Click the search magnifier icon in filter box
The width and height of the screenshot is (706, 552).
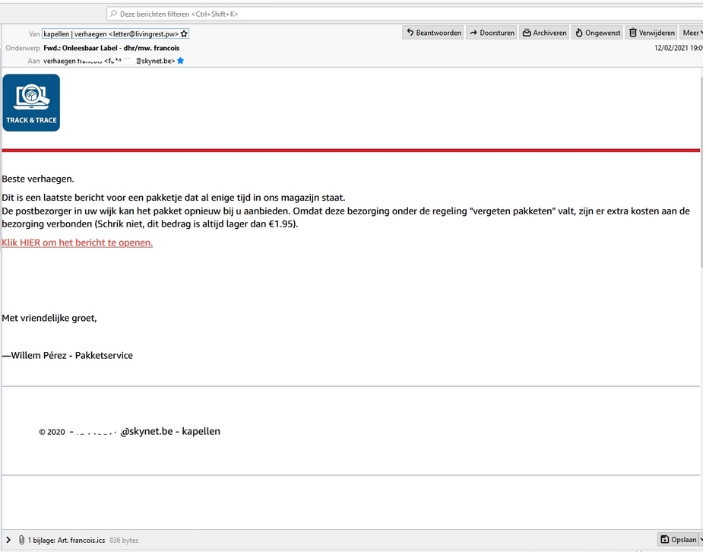[x=113, y=14]
